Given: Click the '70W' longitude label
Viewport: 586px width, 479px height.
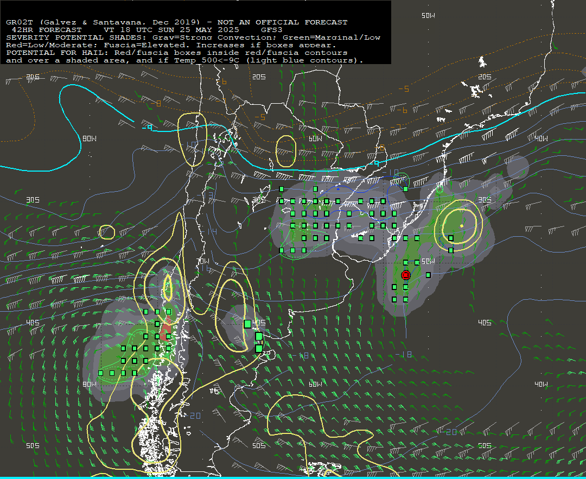Looking at the screenshot, I should coord(203,261).
